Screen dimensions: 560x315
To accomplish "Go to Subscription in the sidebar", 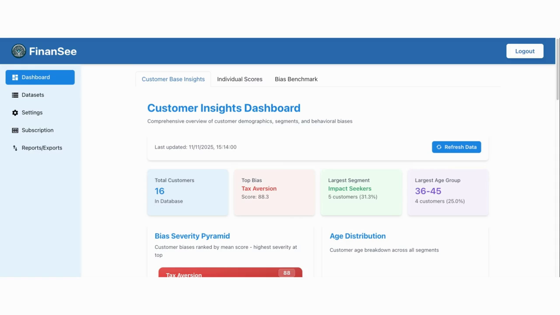I will click(x=38, y=130).
